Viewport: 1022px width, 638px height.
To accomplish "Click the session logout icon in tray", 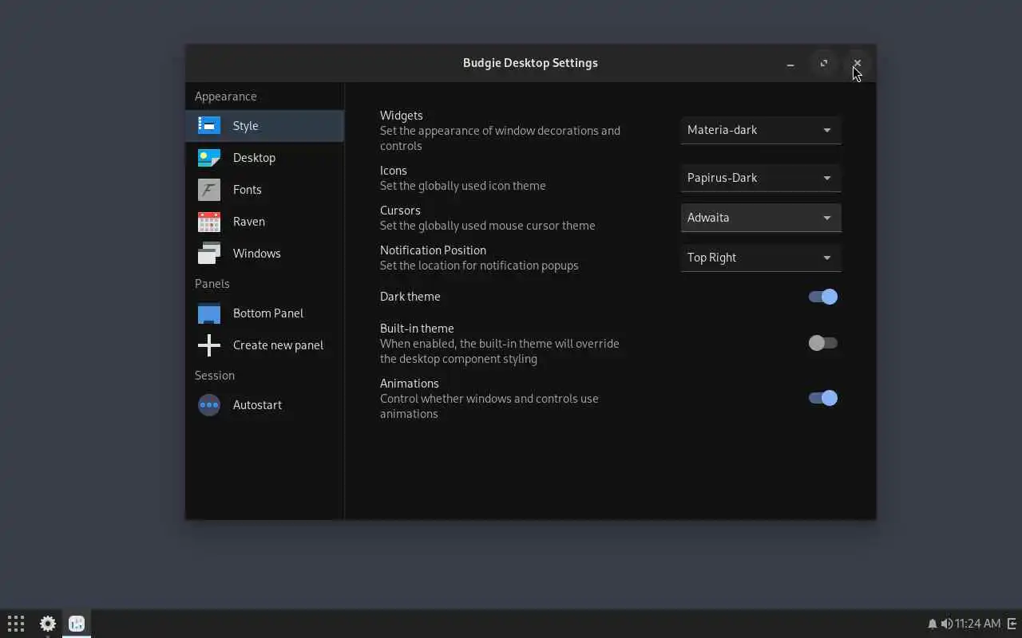I will (1012, 624).
